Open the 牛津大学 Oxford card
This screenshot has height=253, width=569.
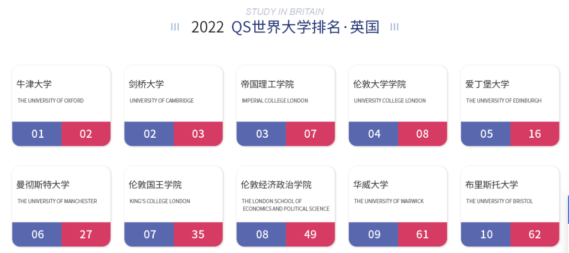coord(61,106)
